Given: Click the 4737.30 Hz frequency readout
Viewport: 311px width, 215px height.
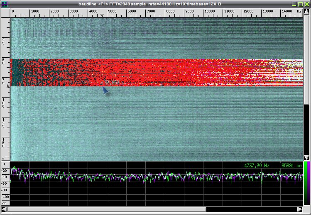Looking at the screenshot, I should coord(257,166).
